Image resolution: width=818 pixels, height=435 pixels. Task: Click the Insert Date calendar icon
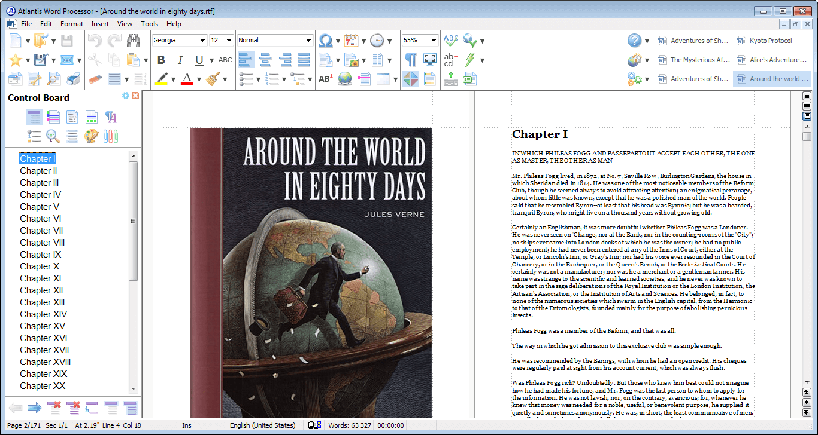point(351,41)
